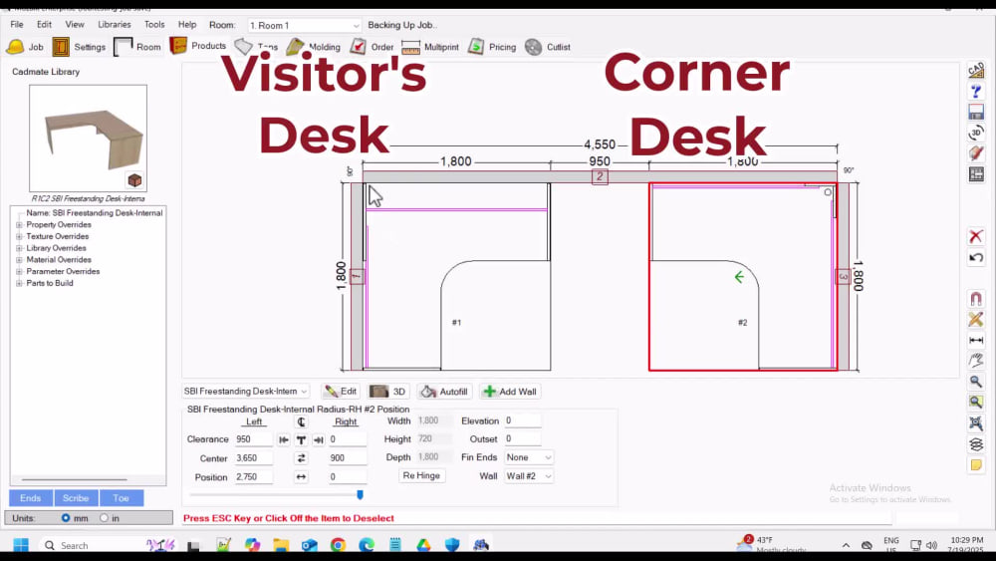Open the Tools menu
Viewport: 996px width, 561px height.
click(x=154, y=24)
